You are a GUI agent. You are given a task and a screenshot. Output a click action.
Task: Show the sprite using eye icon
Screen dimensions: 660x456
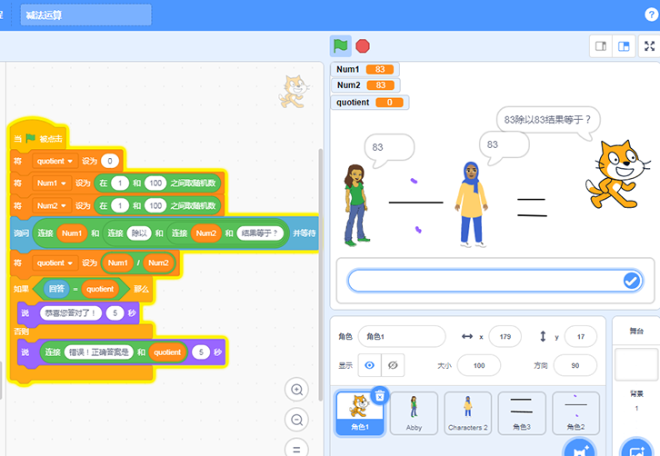pyautogui.click(x=370, y=365)
